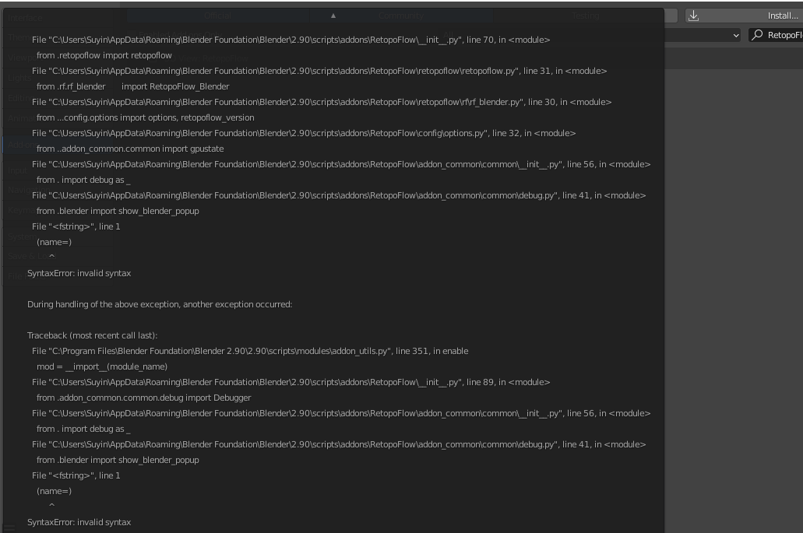The width and height of the screenshot is (803, 533).
Task: Switch to the Community add-ons tab
Action: [402, 16]
